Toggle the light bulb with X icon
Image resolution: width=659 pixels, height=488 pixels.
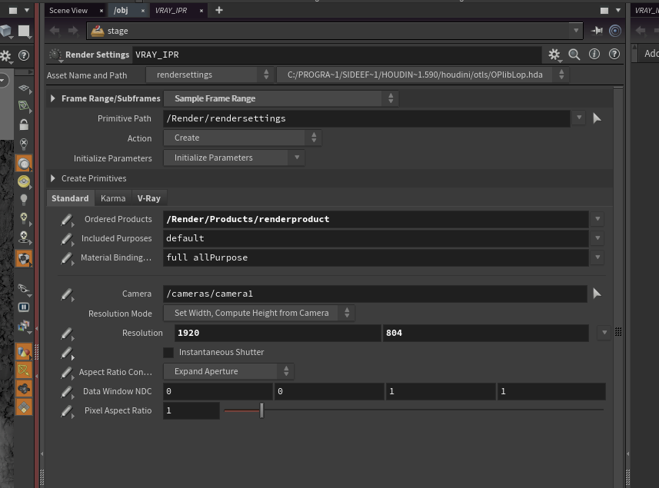24,144
